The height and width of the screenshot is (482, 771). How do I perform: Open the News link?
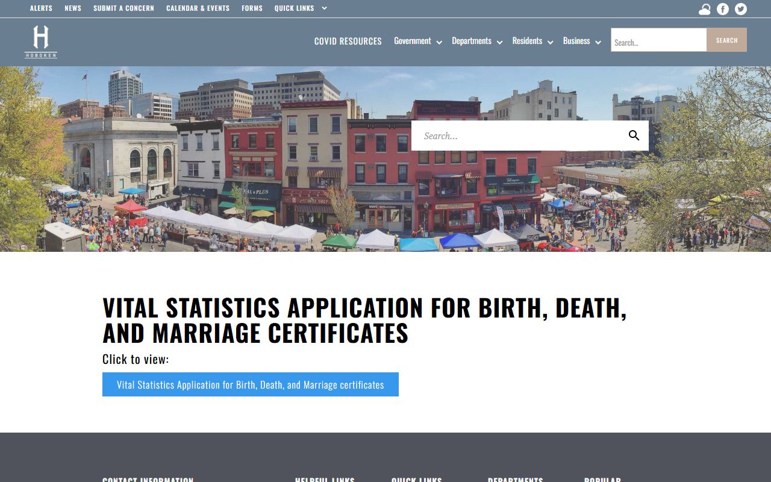click(73, 8)
